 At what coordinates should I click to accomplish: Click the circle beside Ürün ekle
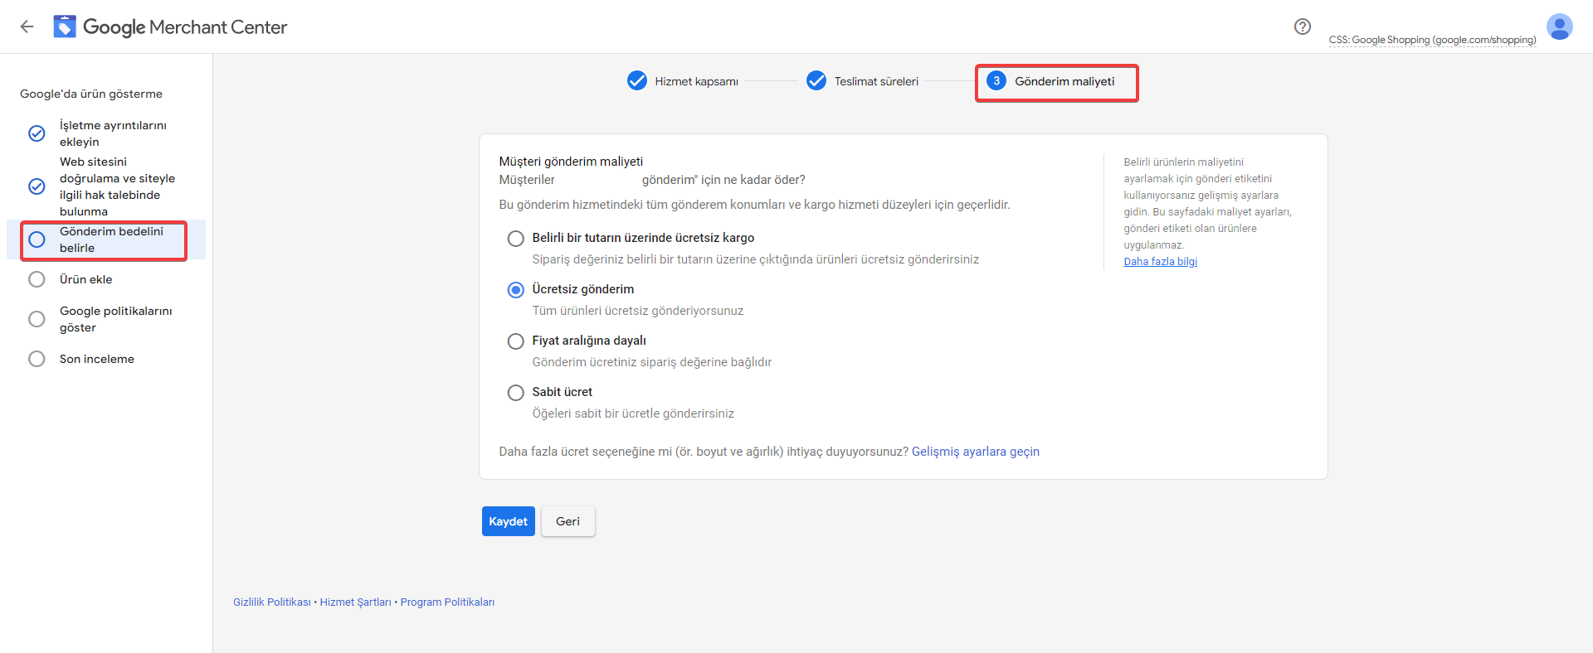coord(37,279)
